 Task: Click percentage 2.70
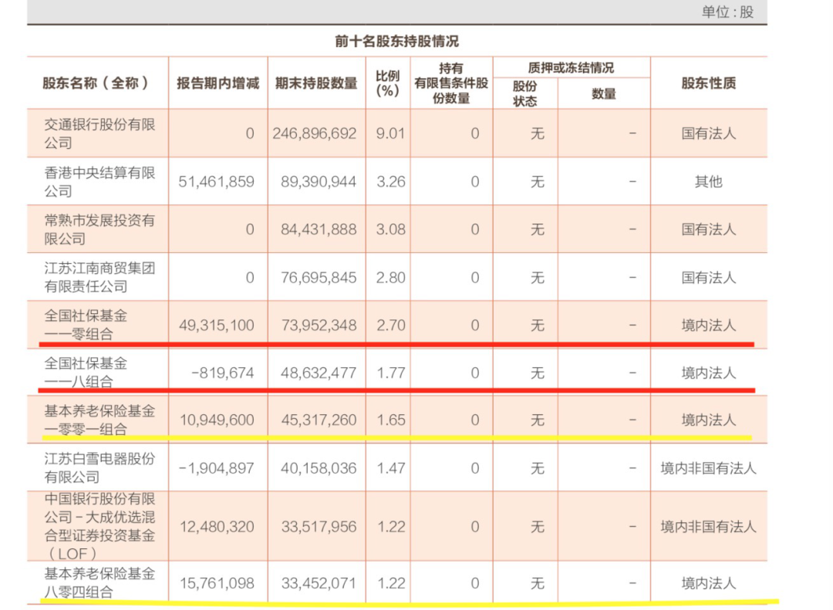[391, 325]
